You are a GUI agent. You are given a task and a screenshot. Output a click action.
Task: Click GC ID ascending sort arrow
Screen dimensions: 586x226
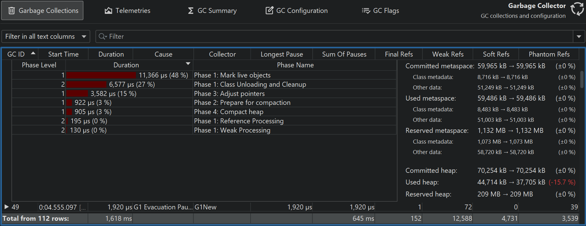click(33, 53)
